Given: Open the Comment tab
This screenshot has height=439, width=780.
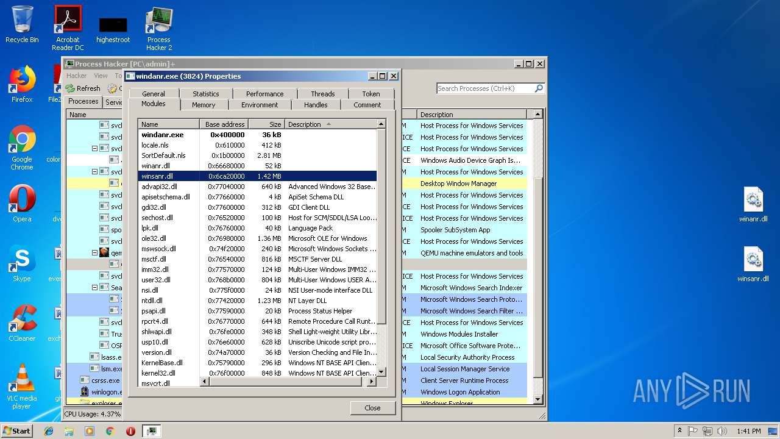Looking at the screenshot, I should [367, 105].
